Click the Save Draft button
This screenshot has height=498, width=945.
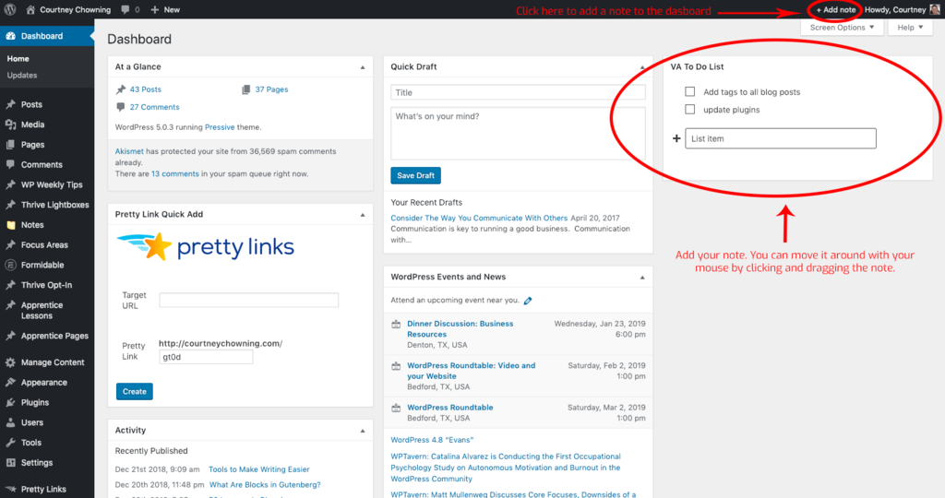tap(416, 175)
